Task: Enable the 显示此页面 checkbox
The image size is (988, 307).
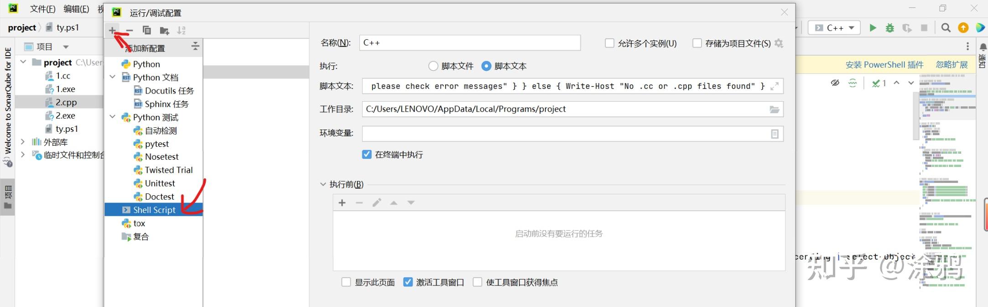Action: click(346, 282)
